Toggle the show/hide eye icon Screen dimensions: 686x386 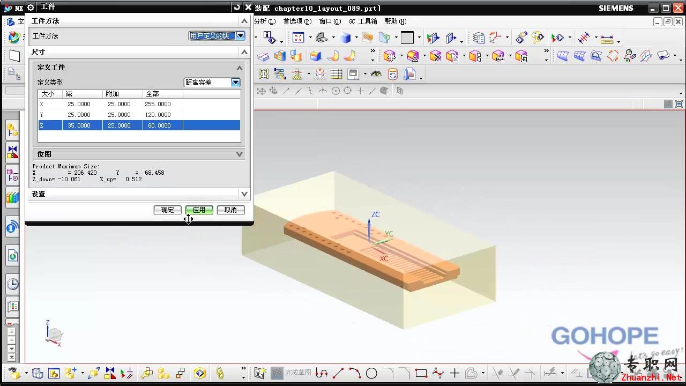pos(376,74)
